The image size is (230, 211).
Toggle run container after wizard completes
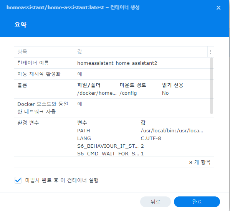click(x=18, y=180)
